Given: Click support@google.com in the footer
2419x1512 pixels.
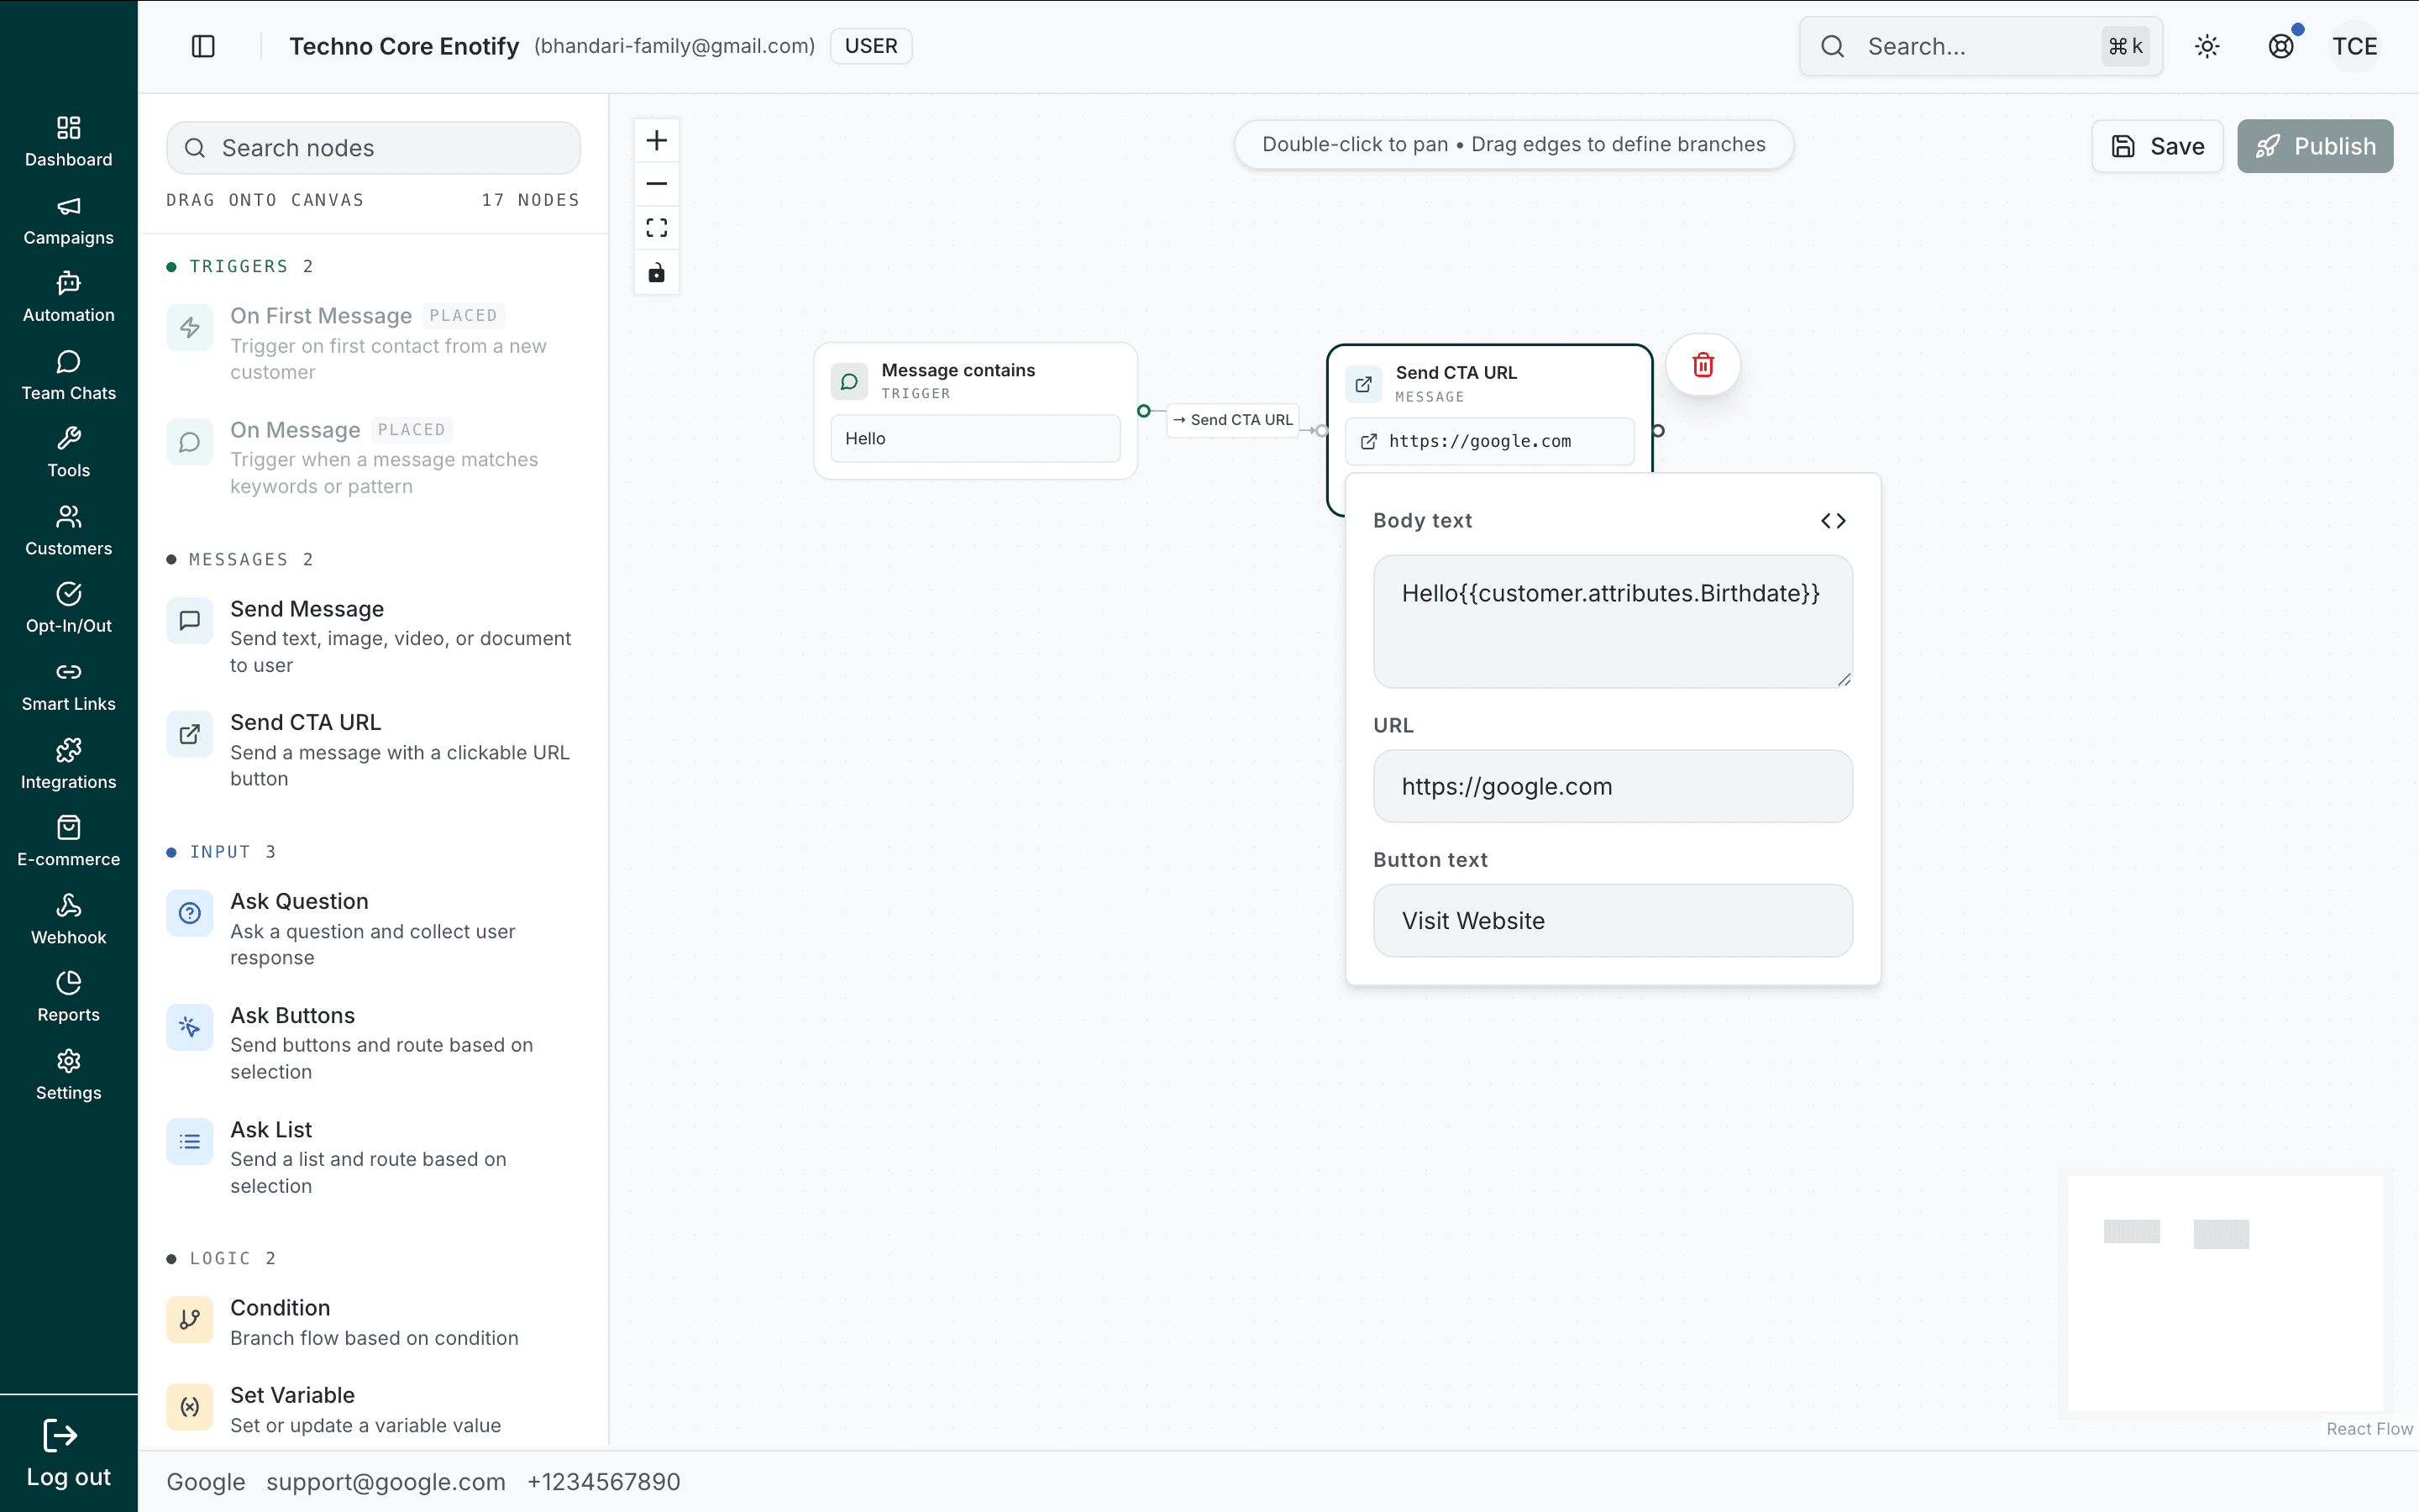Looking at the screenshot, I should click(386, 1482).
